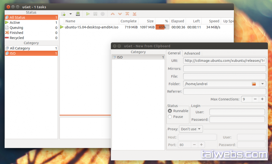Open the Proxy "Don't use" dropdown
Screen dimensions: 272x164
coord(191,129)
